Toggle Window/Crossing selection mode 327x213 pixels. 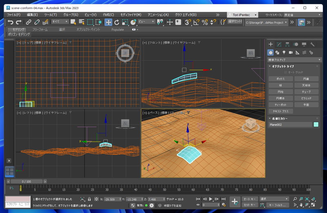(x=99, y=22)
